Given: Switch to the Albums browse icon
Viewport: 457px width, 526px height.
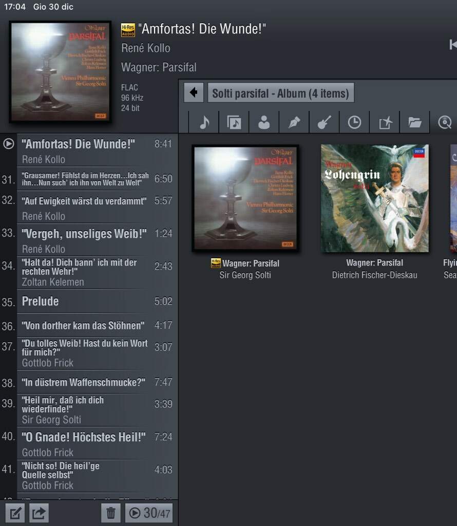Looking at the screenshot, I should (234, 122).
